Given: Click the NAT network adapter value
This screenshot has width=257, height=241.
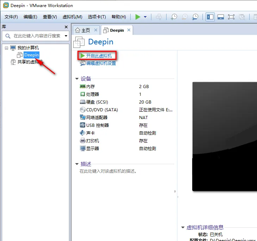Looking at the screenshot, I should pyautogui.click(x=143, y=118).
